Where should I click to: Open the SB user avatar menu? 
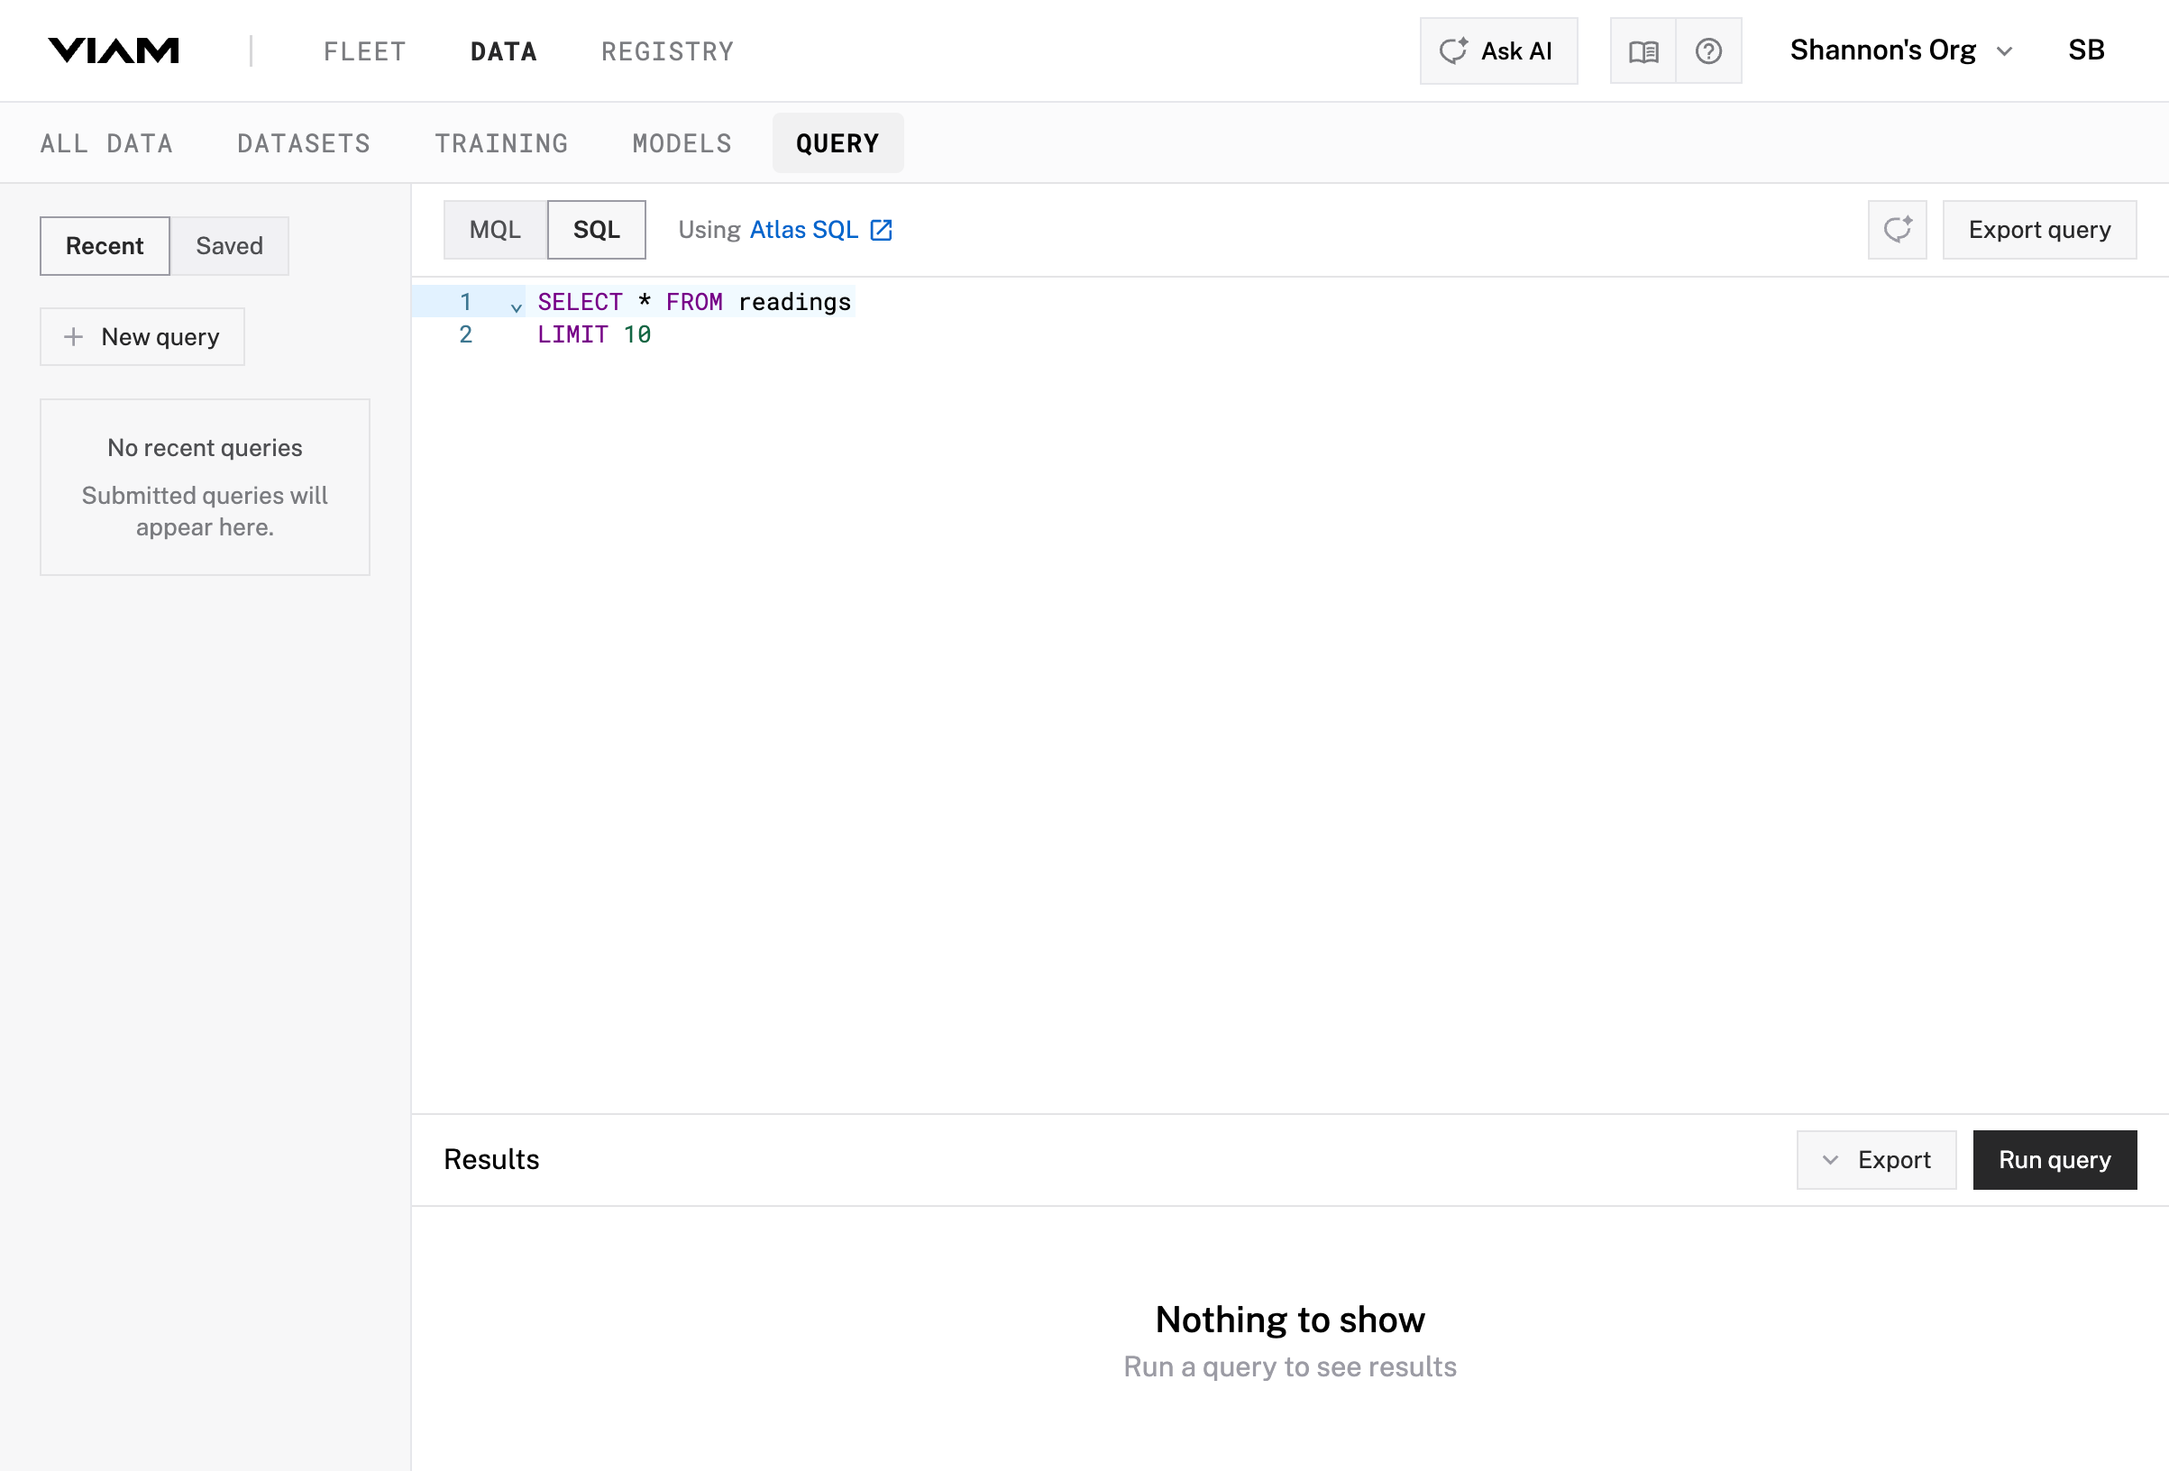click(x=2086, y=50)
